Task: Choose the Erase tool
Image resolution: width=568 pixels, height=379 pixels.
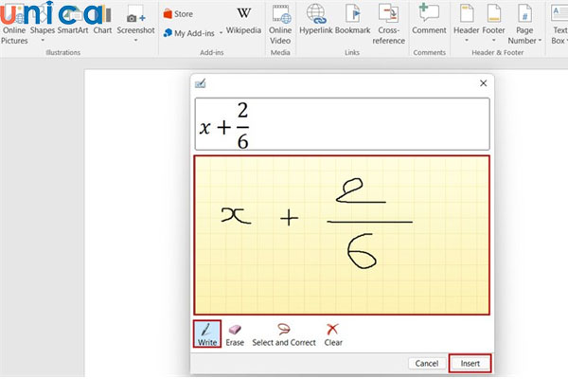Action: click(235, 333)
